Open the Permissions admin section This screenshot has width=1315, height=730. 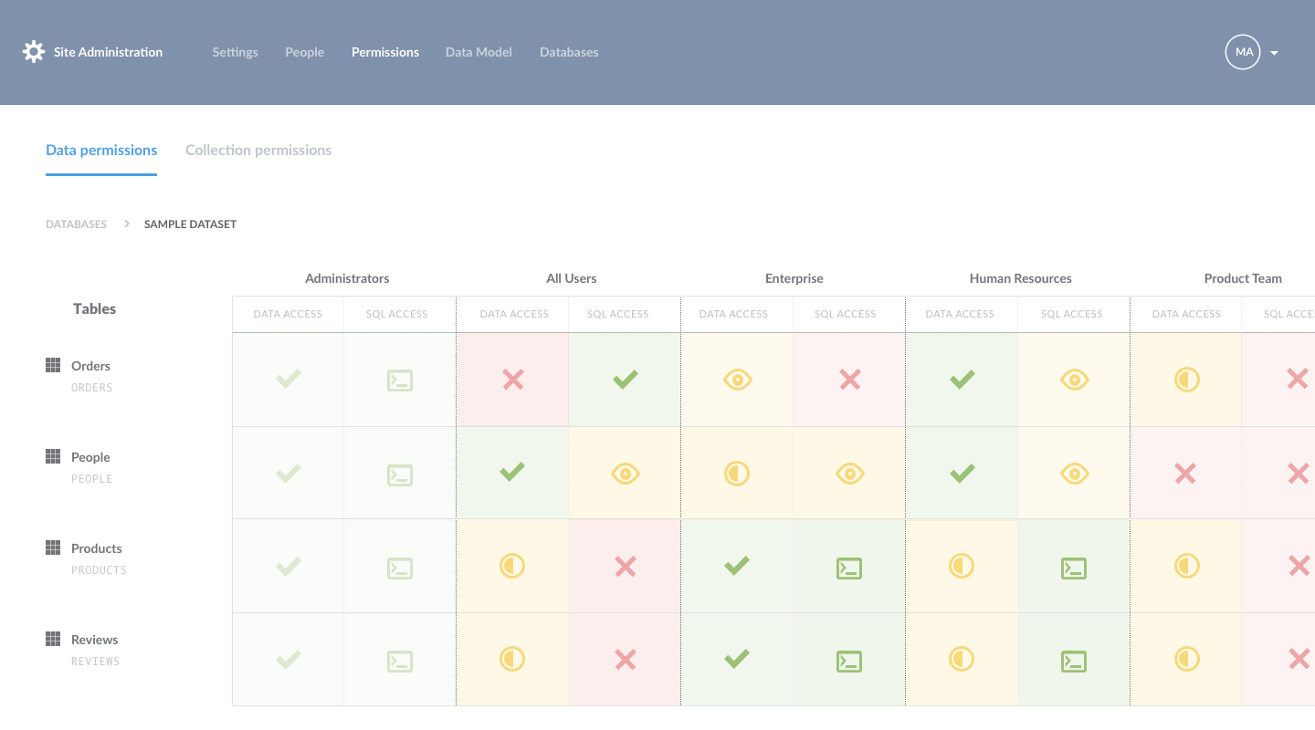(385, 52)
